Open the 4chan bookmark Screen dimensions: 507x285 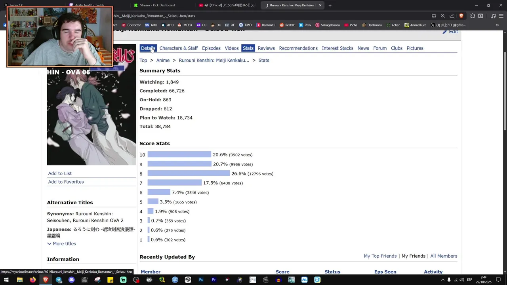click(x=393, y=25)
